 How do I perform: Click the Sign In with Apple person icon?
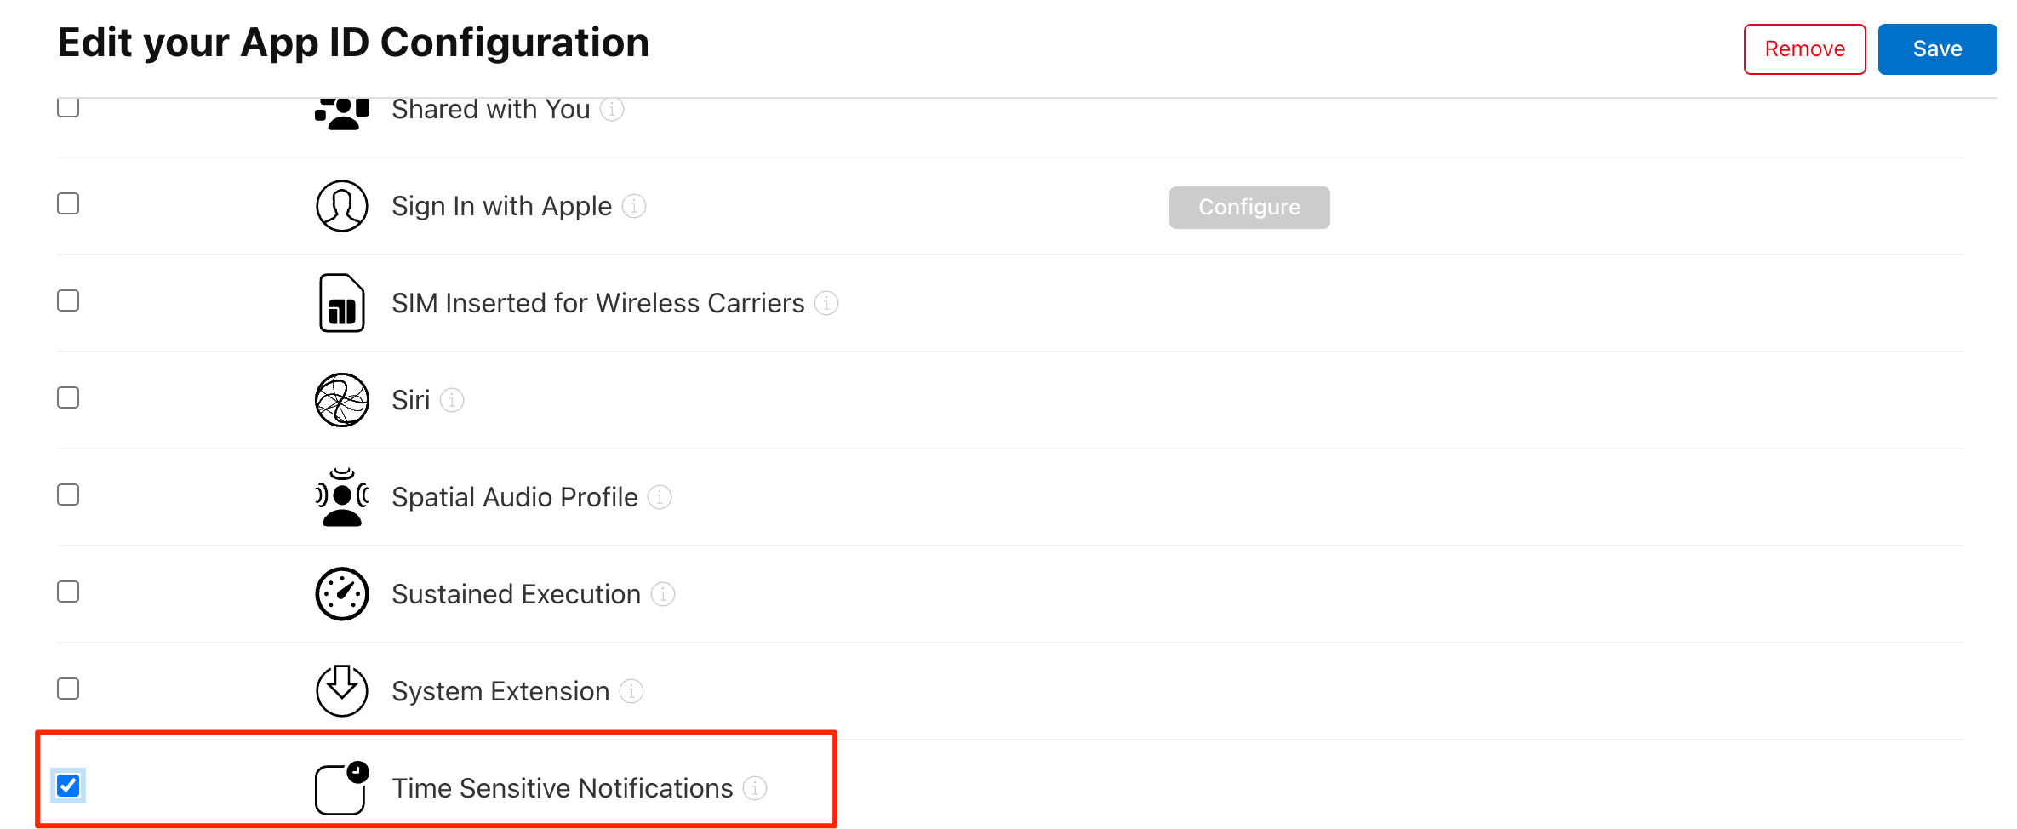pos(340,205)
